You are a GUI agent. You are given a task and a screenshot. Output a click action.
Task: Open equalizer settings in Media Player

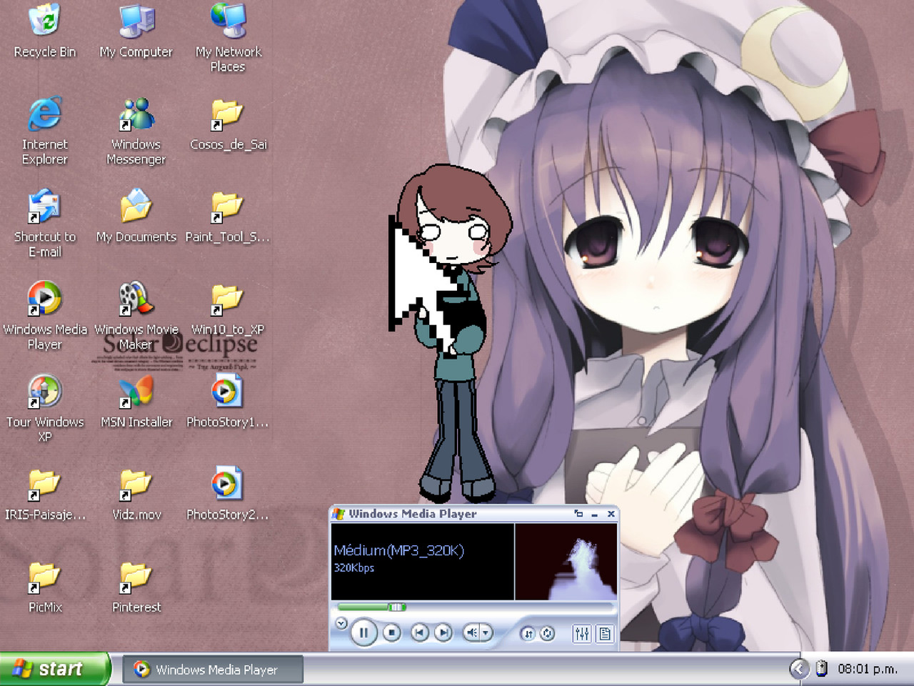pyautogui.click(x=582, y=633)
